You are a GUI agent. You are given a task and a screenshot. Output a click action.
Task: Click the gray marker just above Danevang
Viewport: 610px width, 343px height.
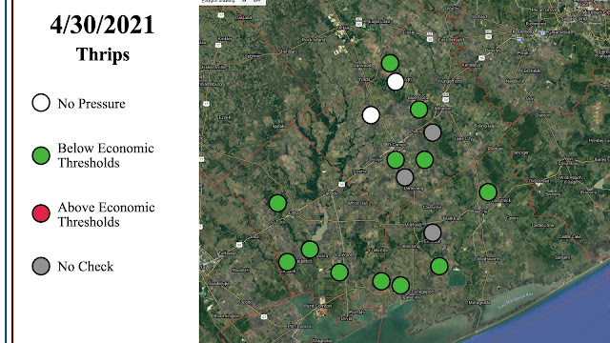click(404, 177)
